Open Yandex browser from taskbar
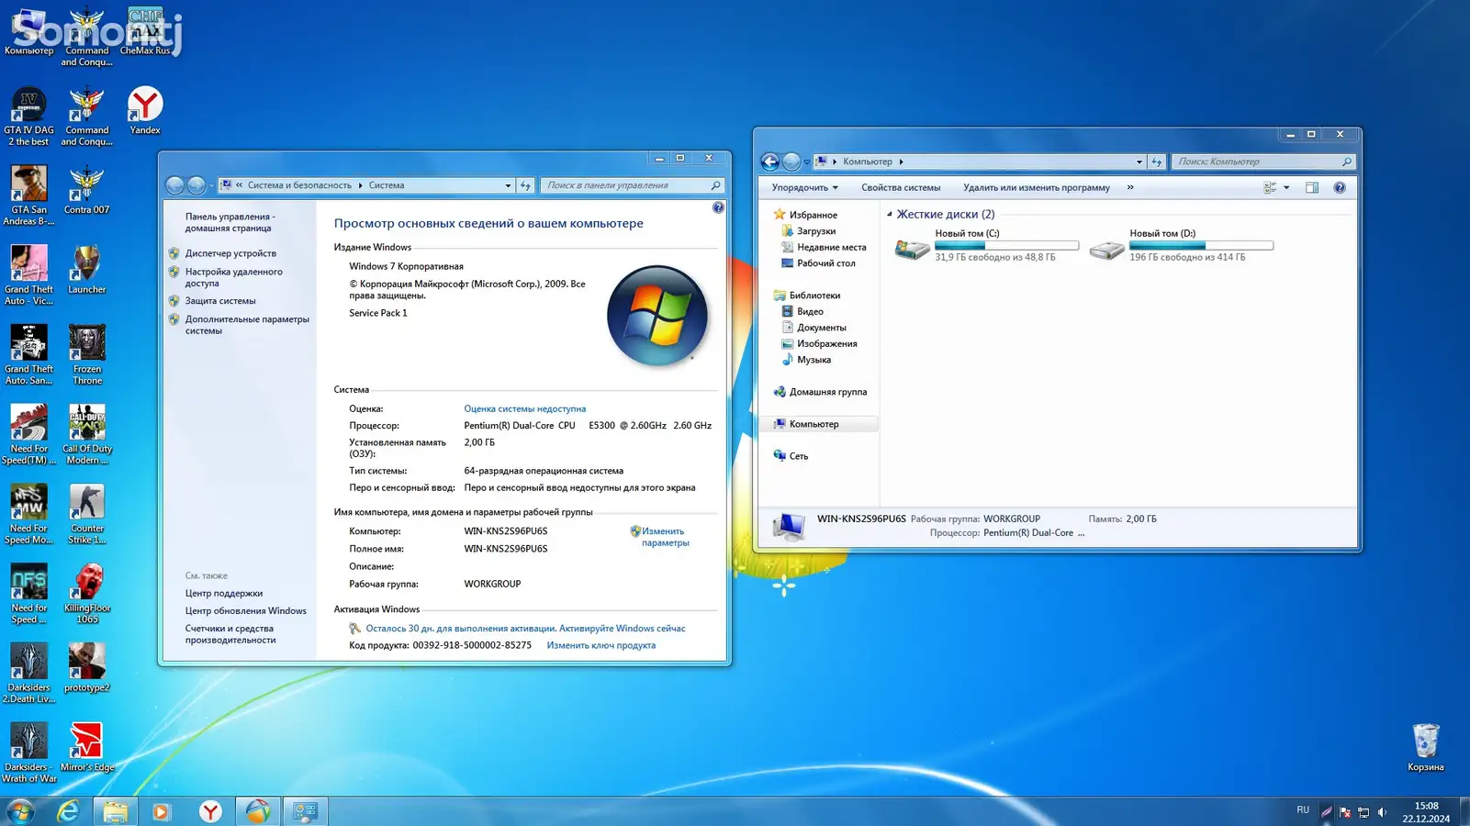 [x=210, y=811]
